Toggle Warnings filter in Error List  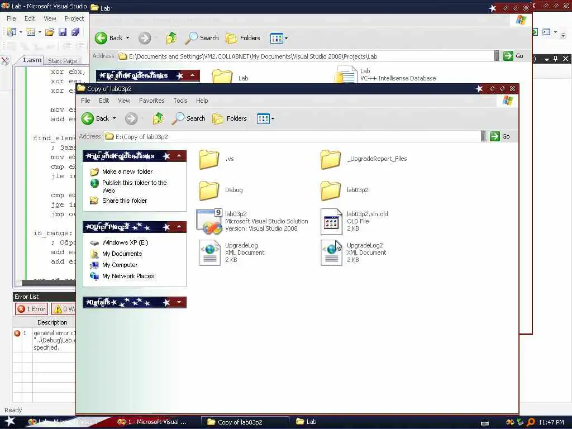pos(64,309)
